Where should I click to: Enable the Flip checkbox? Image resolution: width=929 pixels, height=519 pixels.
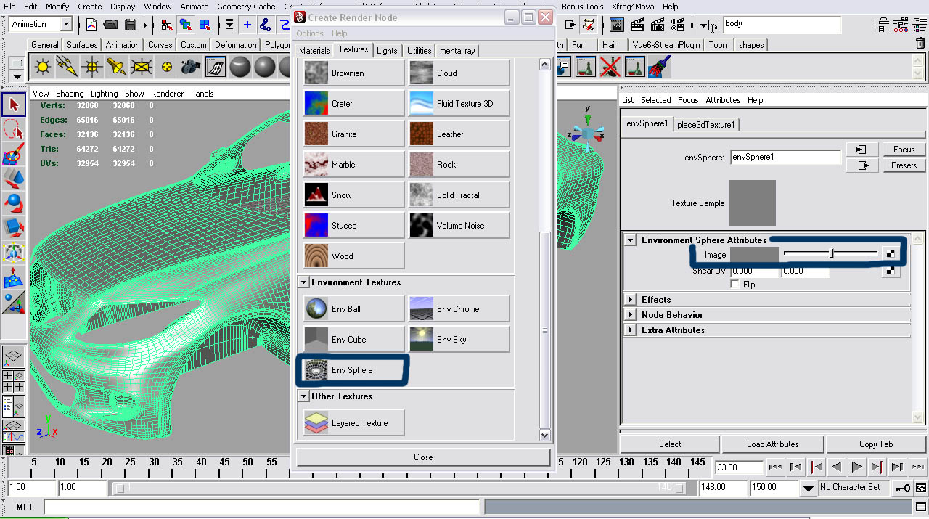(736, 285)
